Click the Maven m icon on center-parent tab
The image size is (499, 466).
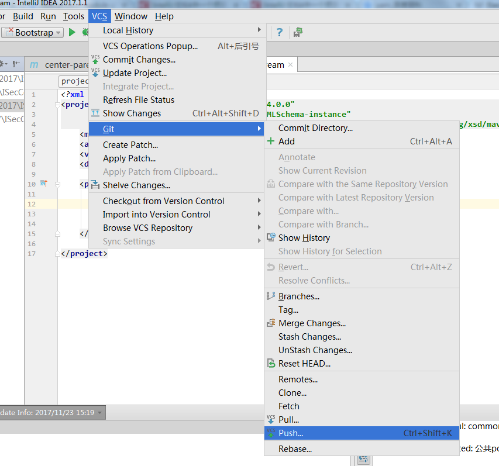tap(34, 65)
